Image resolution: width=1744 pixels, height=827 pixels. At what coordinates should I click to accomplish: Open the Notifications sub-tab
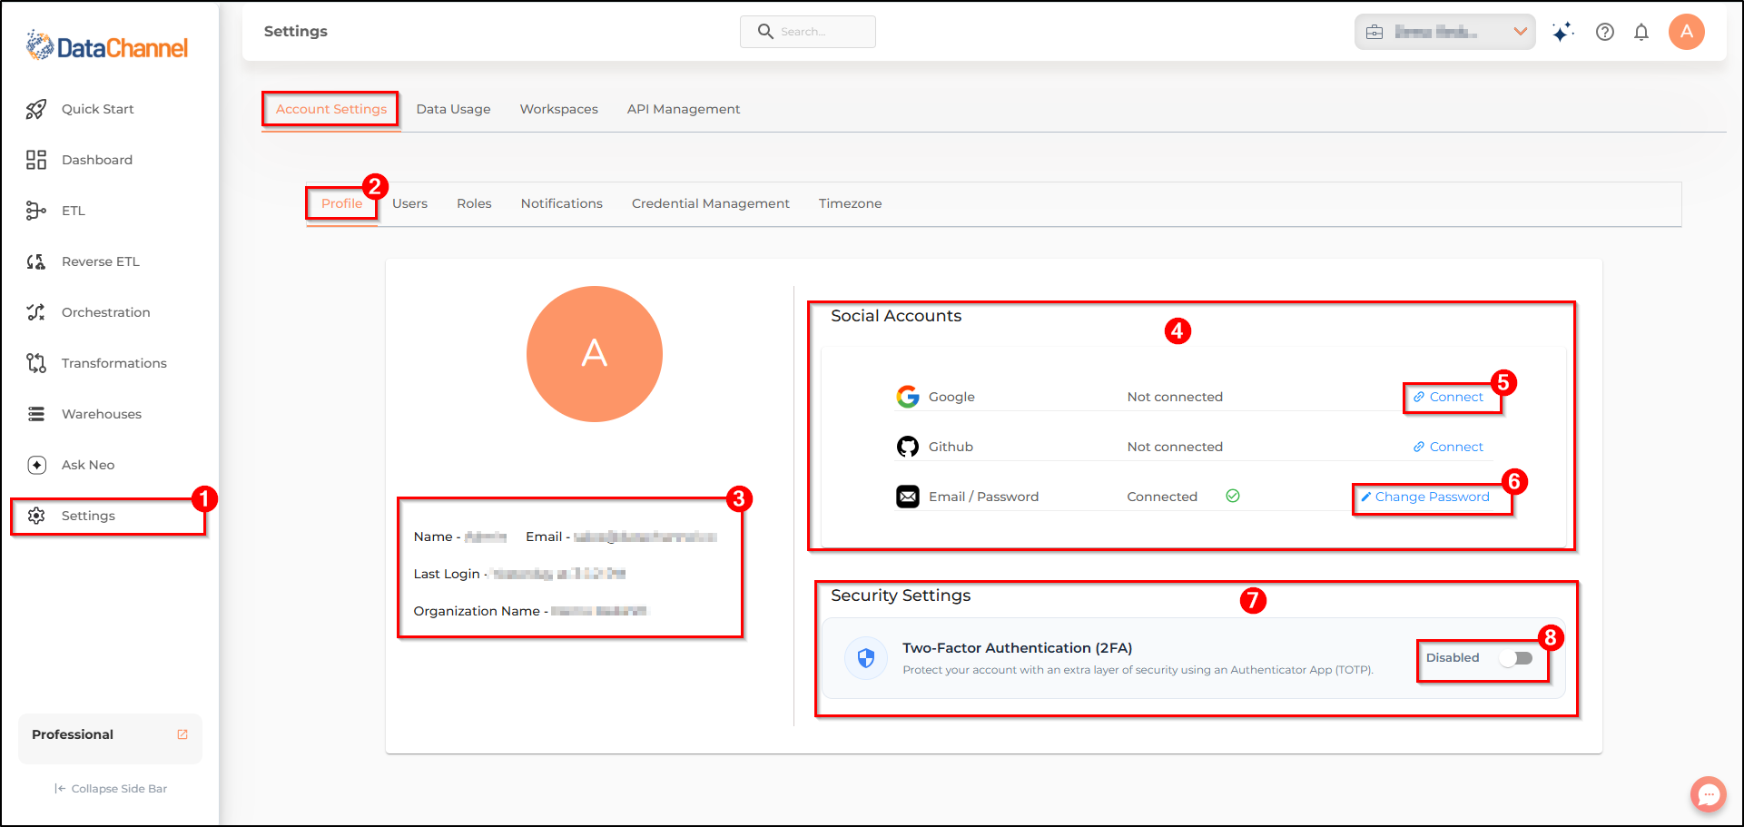pos(562,203)
